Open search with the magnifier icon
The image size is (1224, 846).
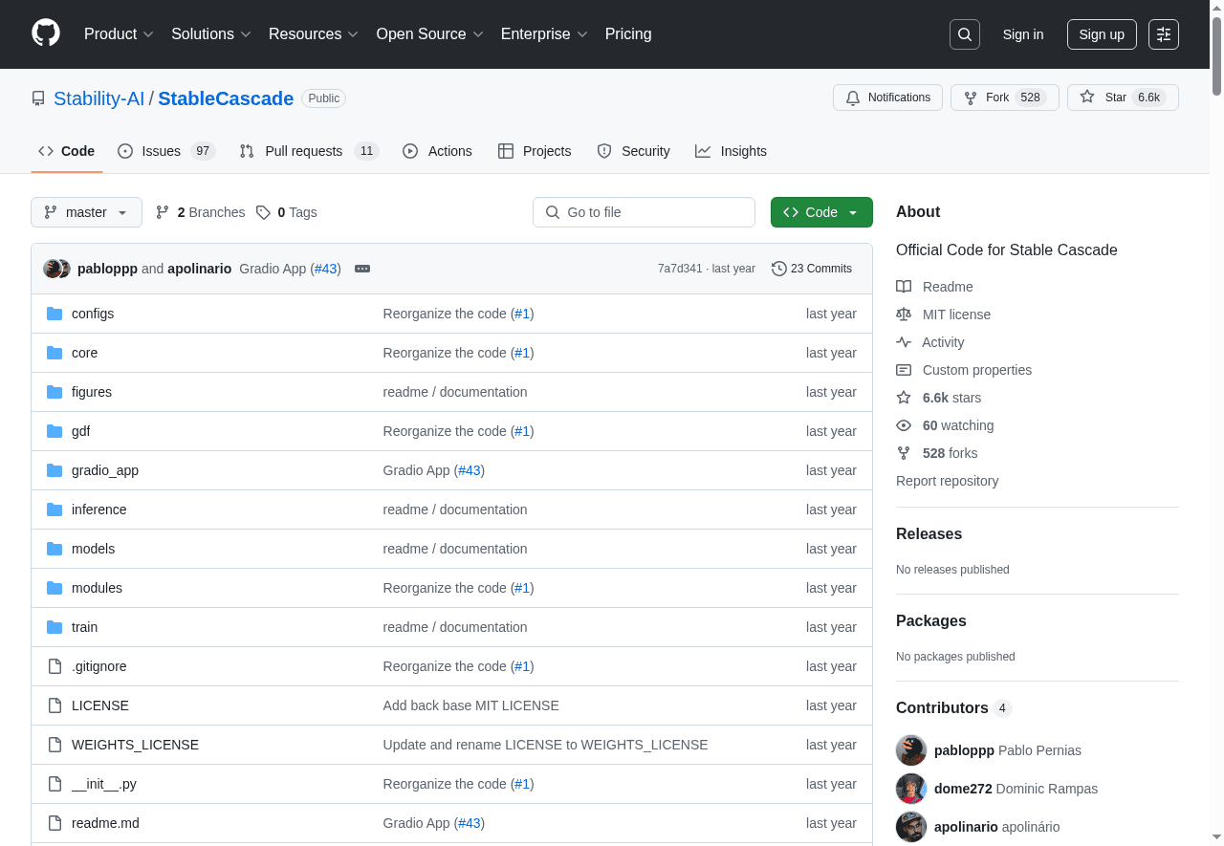pos(965,34)
